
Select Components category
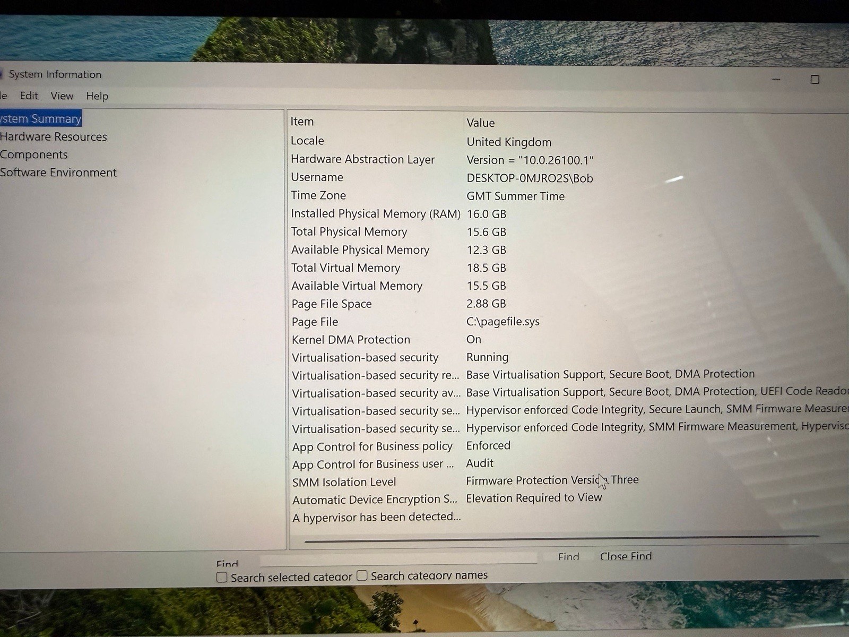click(34, 154)
